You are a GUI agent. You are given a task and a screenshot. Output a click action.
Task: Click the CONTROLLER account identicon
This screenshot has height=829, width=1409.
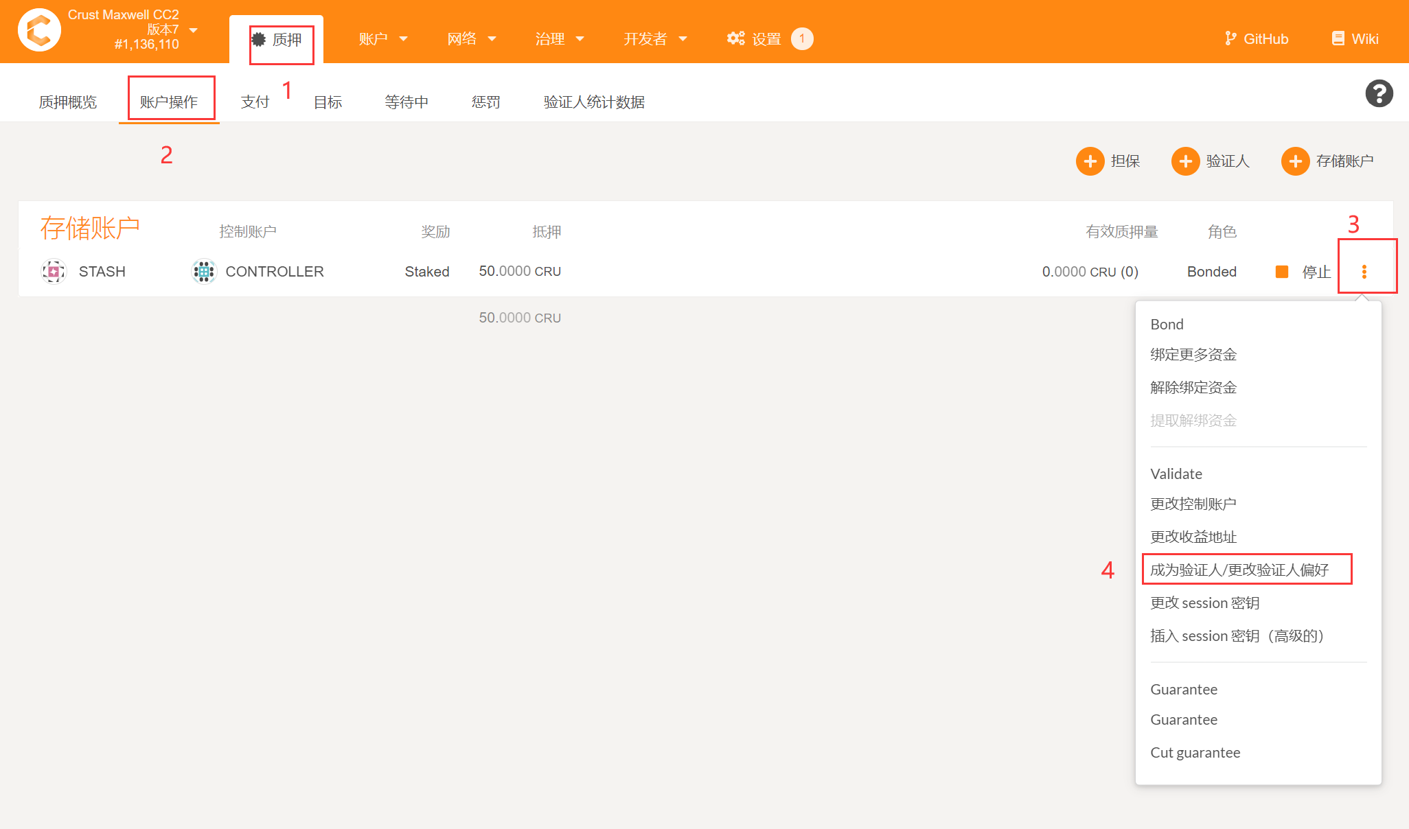point(204,272)
